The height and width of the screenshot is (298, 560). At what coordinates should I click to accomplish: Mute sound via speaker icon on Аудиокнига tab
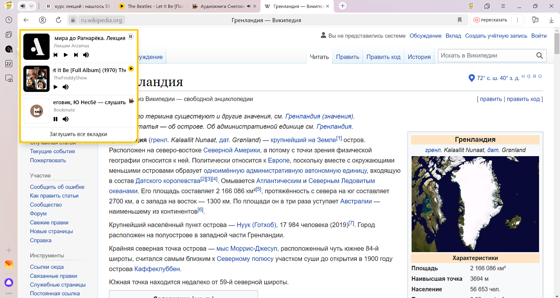pyautogui.click(x=249, y=6)
